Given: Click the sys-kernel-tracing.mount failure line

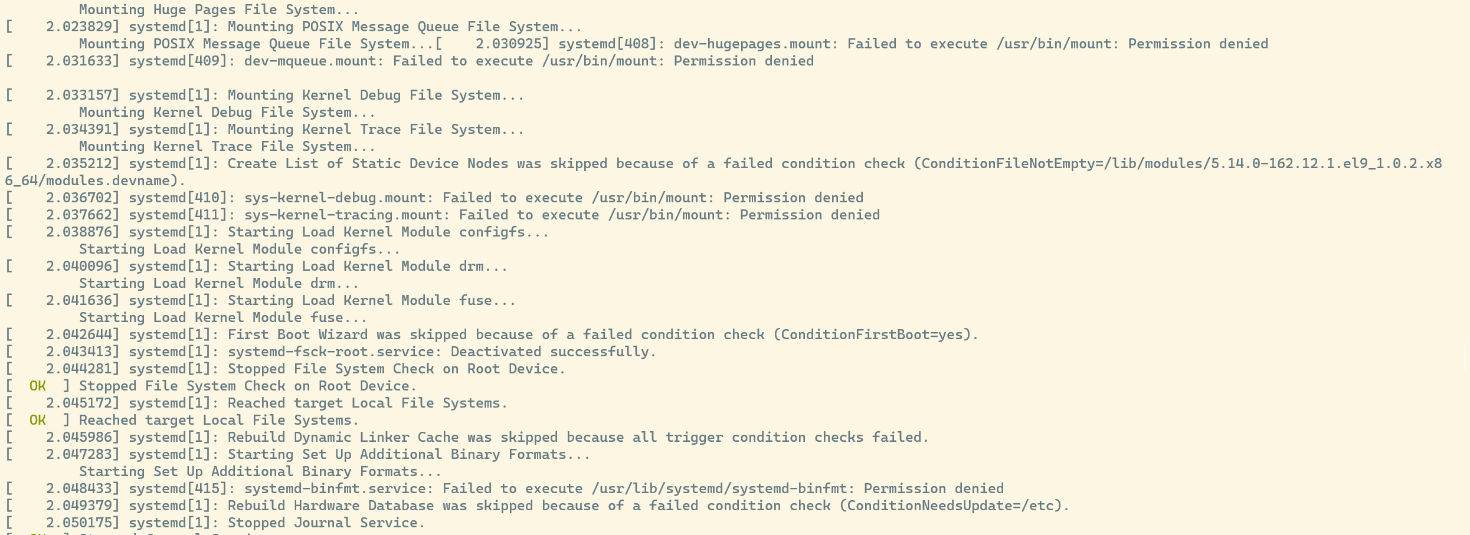Looking at the screenshot, I should point(443,215).
